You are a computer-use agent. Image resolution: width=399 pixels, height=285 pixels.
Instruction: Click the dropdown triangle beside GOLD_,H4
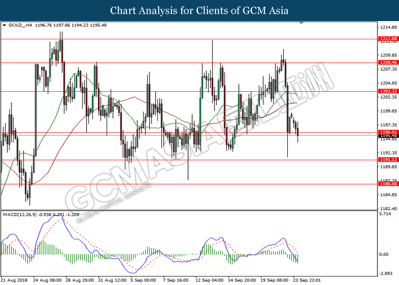coord(5,25)
